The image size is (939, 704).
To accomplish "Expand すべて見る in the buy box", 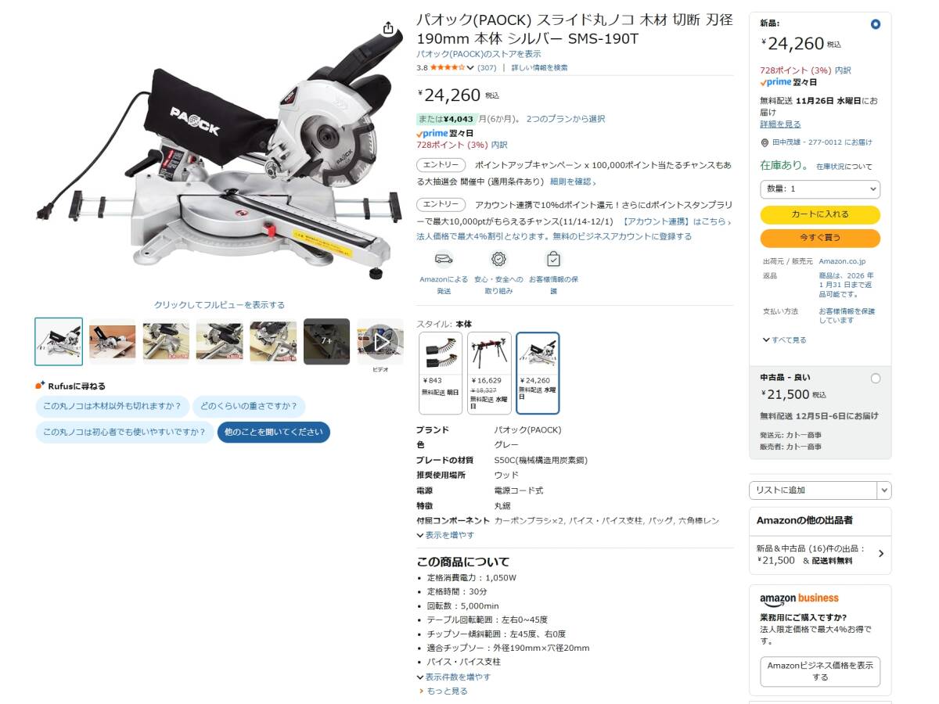I will click(x=785, y=340).
